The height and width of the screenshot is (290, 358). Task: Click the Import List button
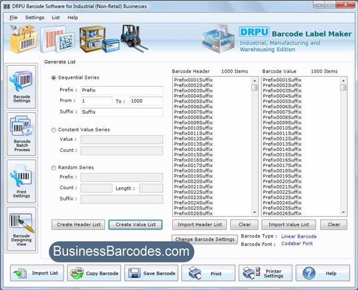coord(37,273)
